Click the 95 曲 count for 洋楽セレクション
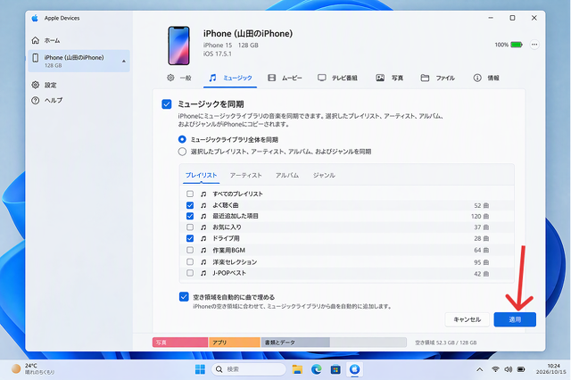The width and height of the screenshot is (571, 380). click(x=482, y=262)
